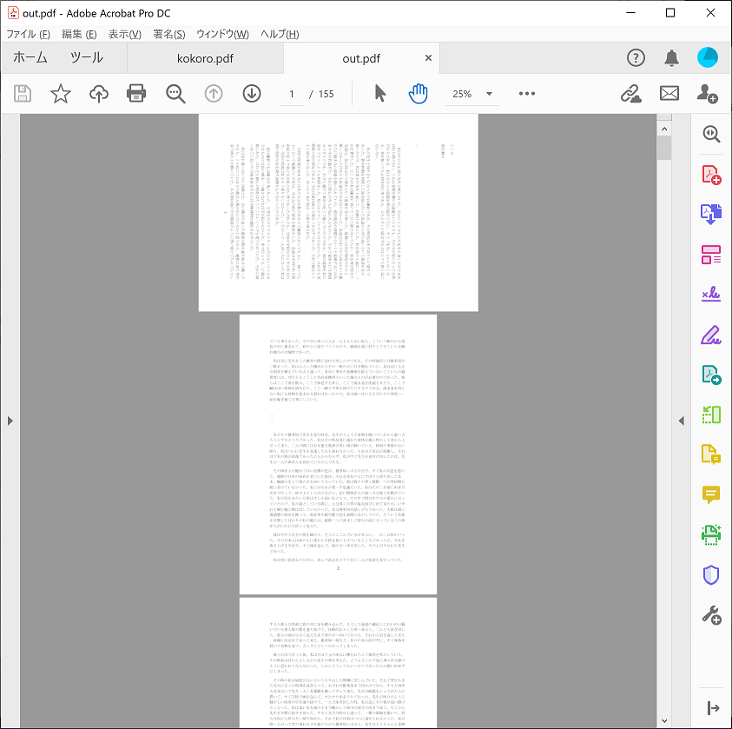Viewport: 732px width, 729px height.
Task: Open Combine Files tool
Action: pos(711,215)
